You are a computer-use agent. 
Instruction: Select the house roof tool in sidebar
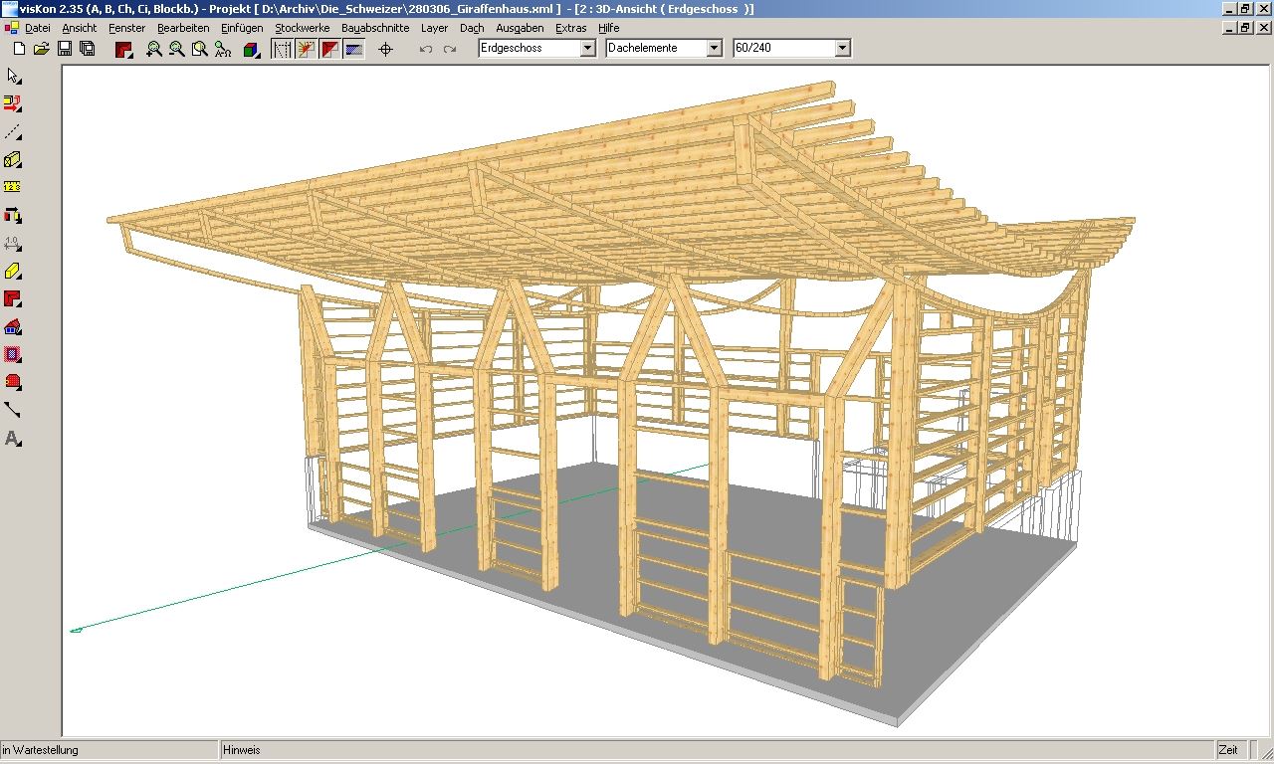pos(13,327)
